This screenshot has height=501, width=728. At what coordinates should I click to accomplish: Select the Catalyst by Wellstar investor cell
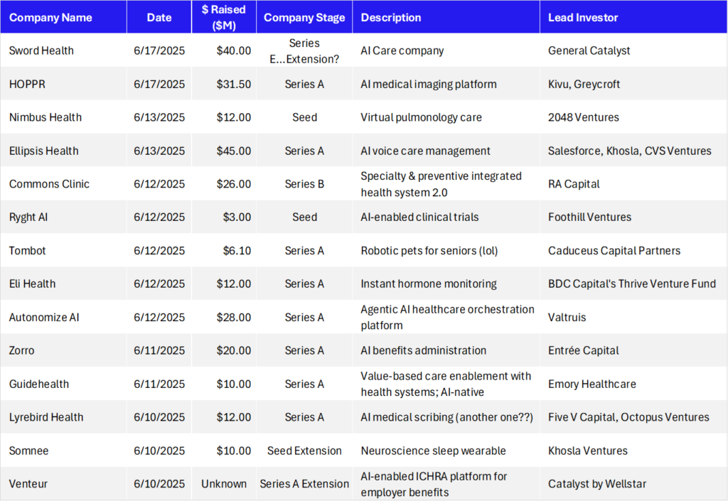coord(633,484)
